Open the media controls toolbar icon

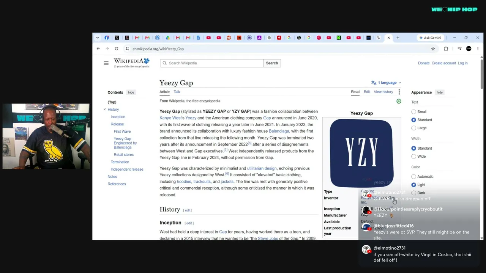tap(459, 49)
